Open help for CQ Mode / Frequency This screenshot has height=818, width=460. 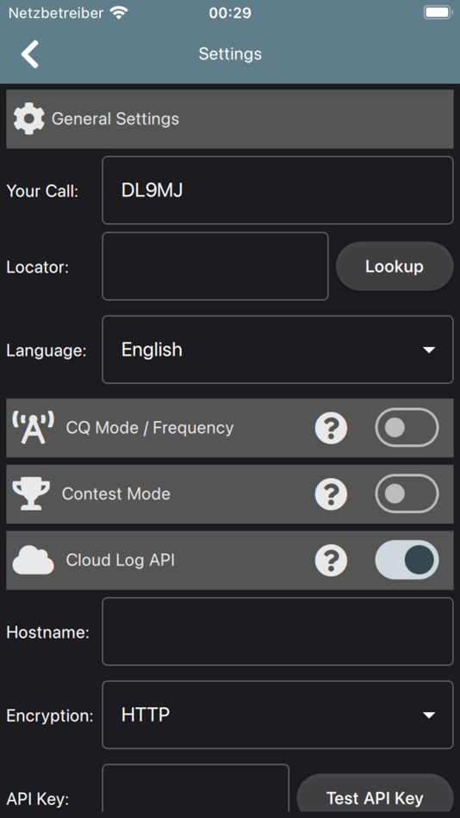click(331, 428)
